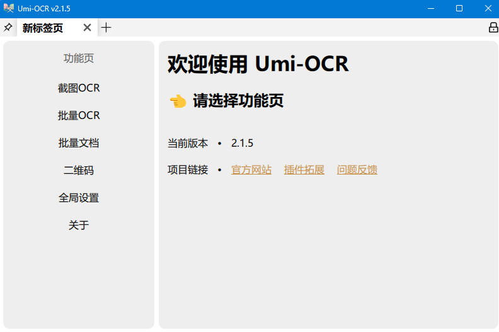The image size is (499, 332).
Task: Minimize the Umi-OCR window
Action: point(431,8)
